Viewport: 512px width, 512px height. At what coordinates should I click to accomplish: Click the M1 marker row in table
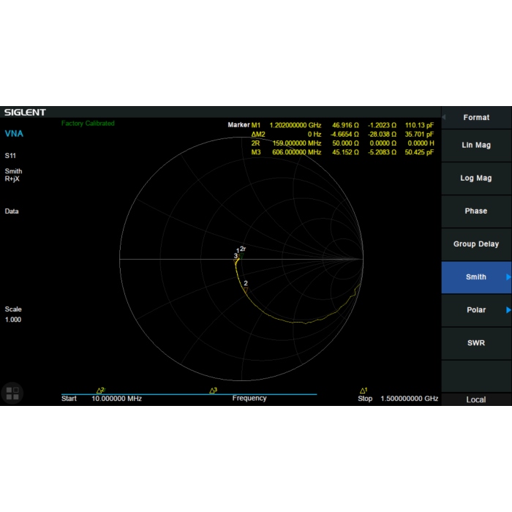tap(342, 125)
